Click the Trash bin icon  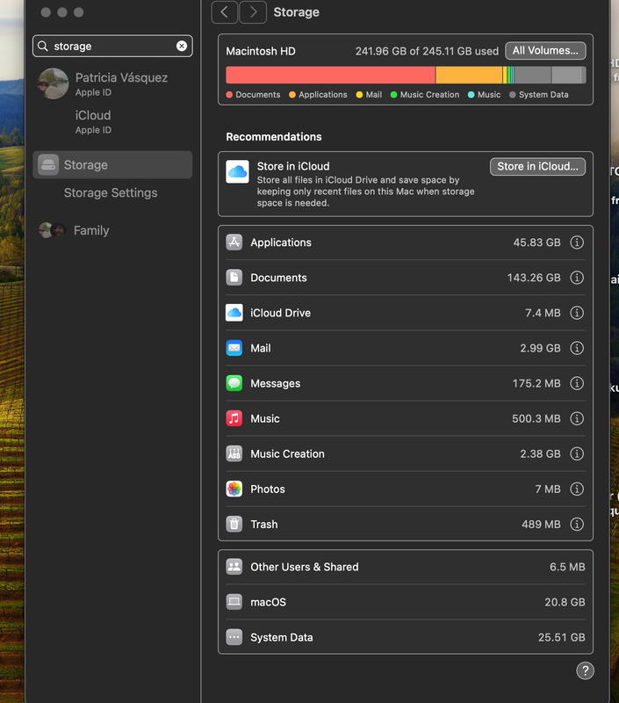click(234, 524)
